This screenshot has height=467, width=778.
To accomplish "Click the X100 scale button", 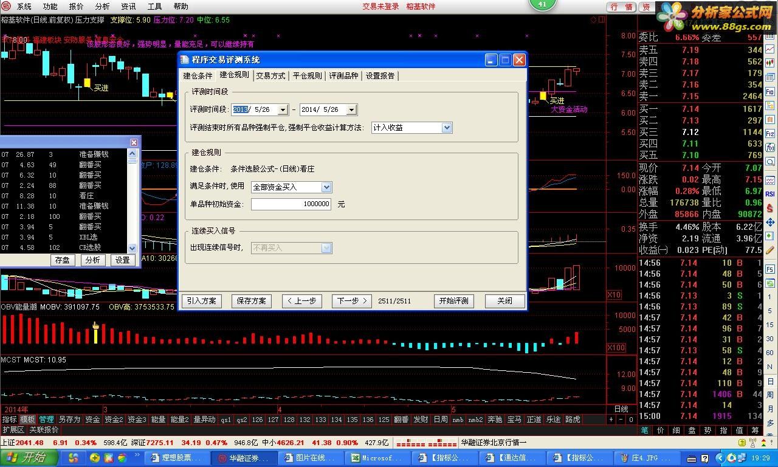I will [616, 347].
